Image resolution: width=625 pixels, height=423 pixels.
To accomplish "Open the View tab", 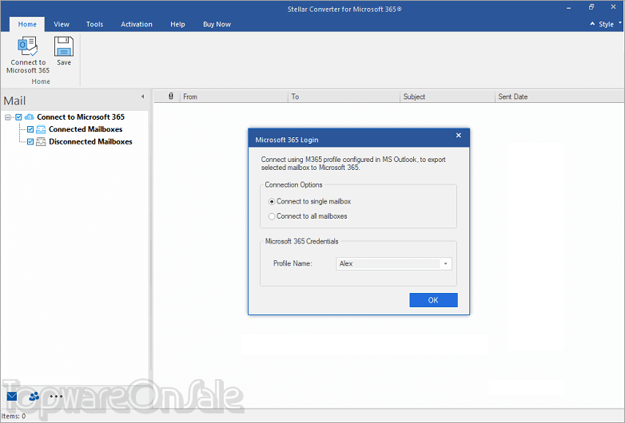I will point(62,24).
